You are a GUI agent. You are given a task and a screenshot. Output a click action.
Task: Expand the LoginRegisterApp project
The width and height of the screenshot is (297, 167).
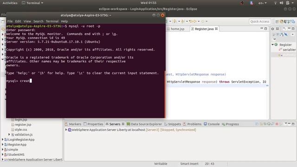pos(3,140)
